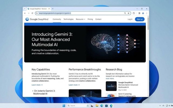Image resolution: width=173 pixels, height=108 pixels.
Task: Open the tab search chevron dropdown
Action: click(x=25, y=9)
